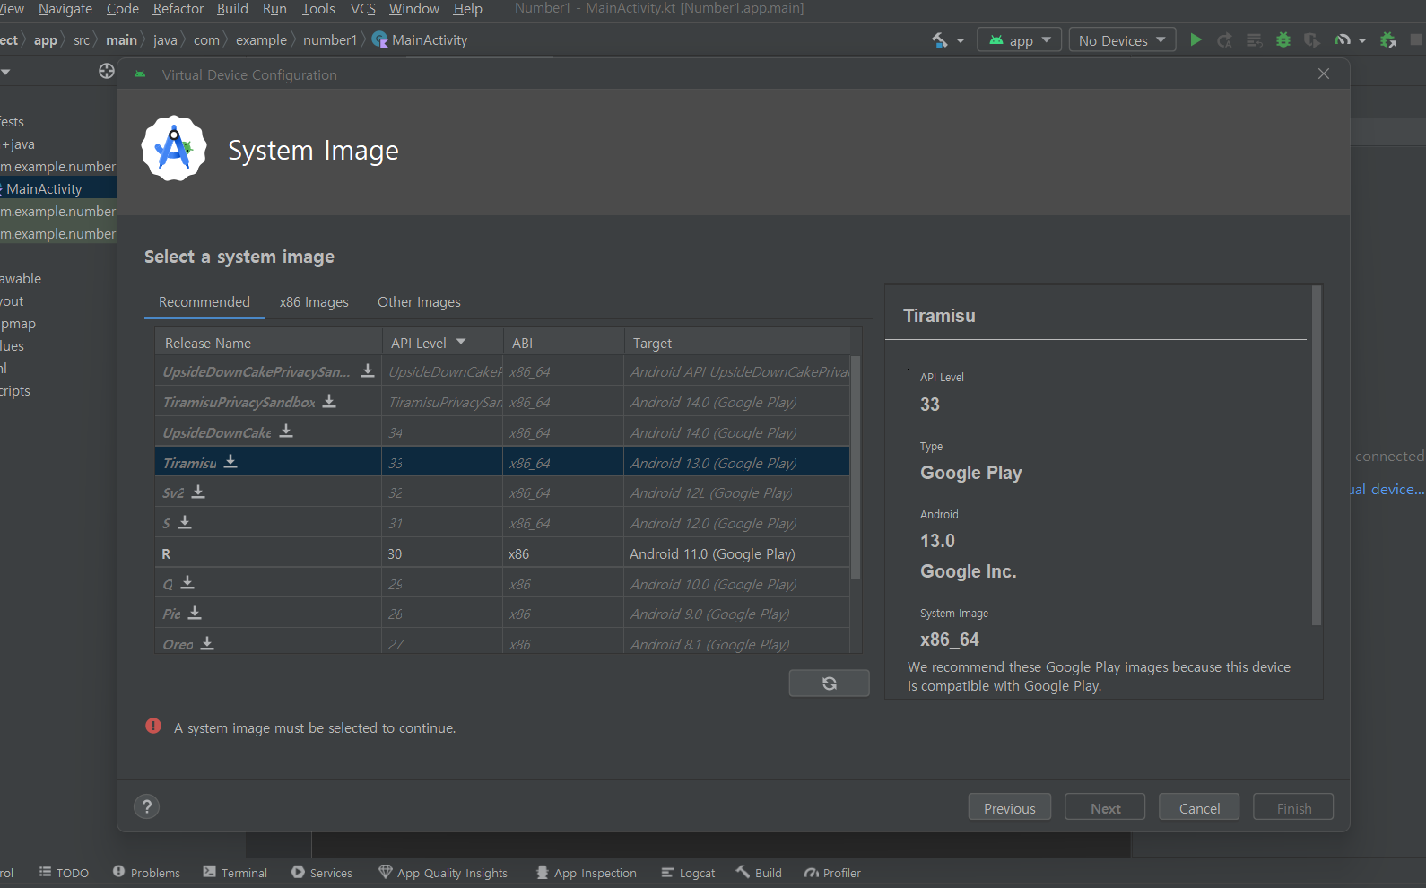Open the Refactor menu

[x=178, y=9]
